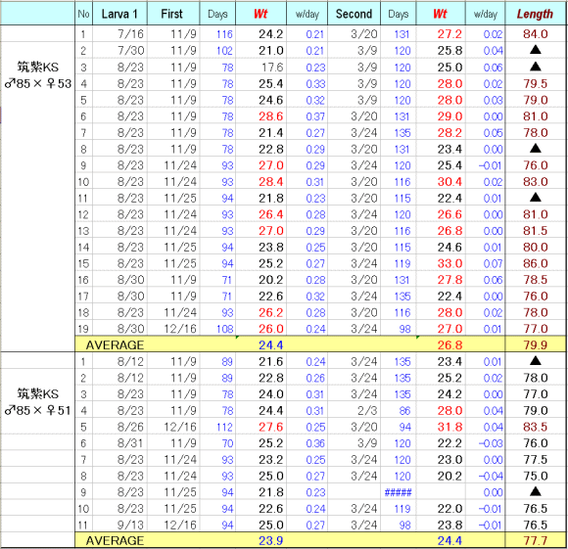Image resolution: width=568 pixels, height=549 pixels.
Task: Click the triangle marker in top row 3
Action: click(x=535, y=67)
